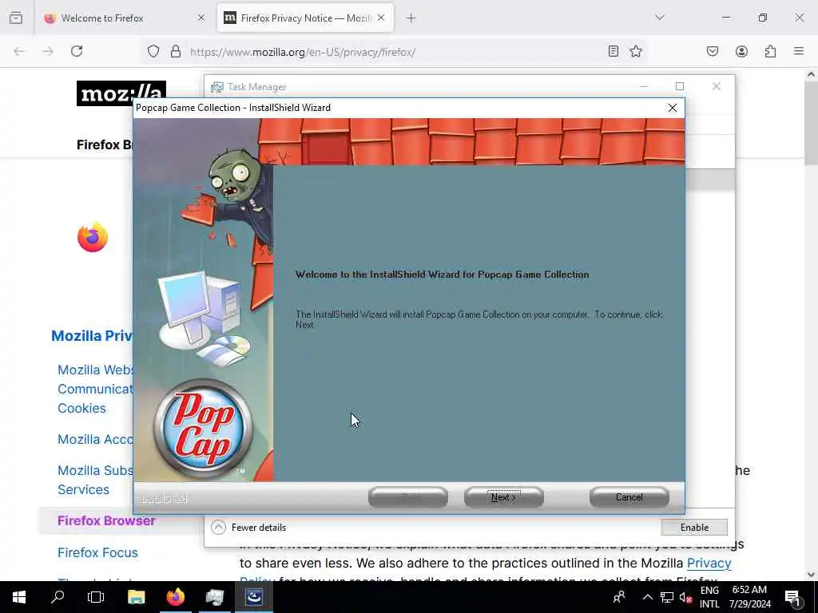Go forward one page in Firefox

pyautogui.click(x=48, y=51)
